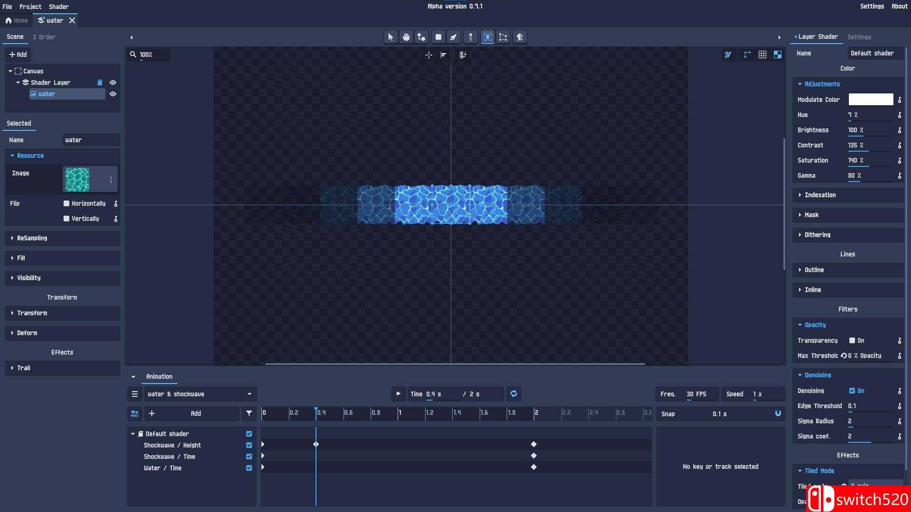Hide the water layer with its eye toggle
This screenshot has width=911, height=512.
coord(112,94)
